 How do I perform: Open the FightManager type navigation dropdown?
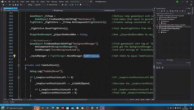78,10
